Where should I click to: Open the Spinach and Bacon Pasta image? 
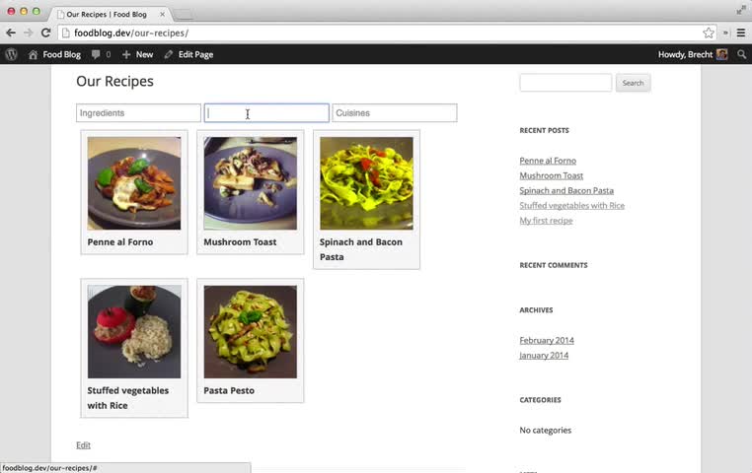coord(366,183)
